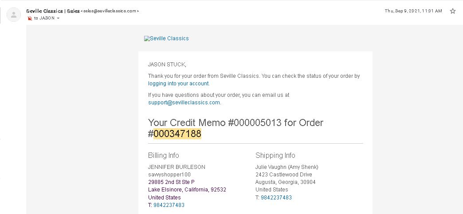This screenshot has width=463, height=214.
Task: Call the billing phone number 9842237483
Action: pos(169,205)
